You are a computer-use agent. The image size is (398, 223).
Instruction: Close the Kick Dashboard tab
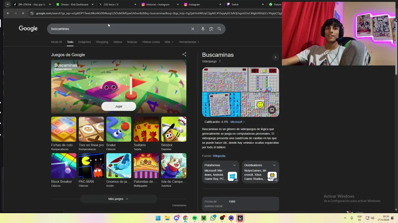click(x=93, y=4)
